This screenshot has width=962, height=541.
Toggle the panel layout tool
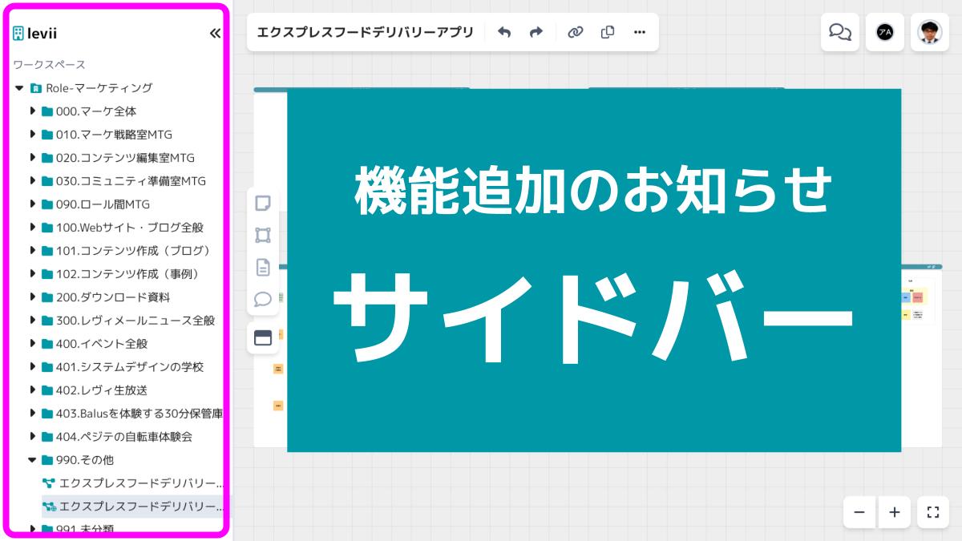(263, 337)
